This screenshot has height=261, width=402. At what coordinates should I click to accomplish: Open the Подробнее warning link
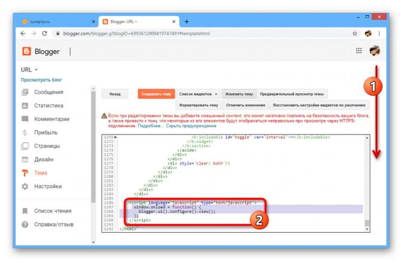click(x=150, y=126)
